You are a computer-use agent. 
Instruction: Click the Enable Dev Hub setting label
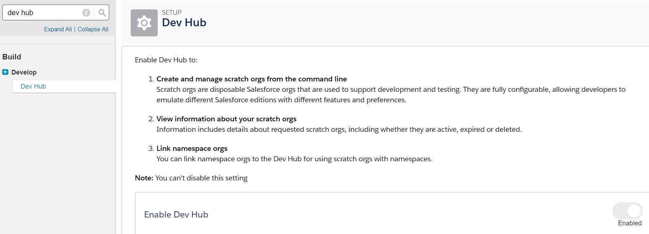click(x=176, y=215)
